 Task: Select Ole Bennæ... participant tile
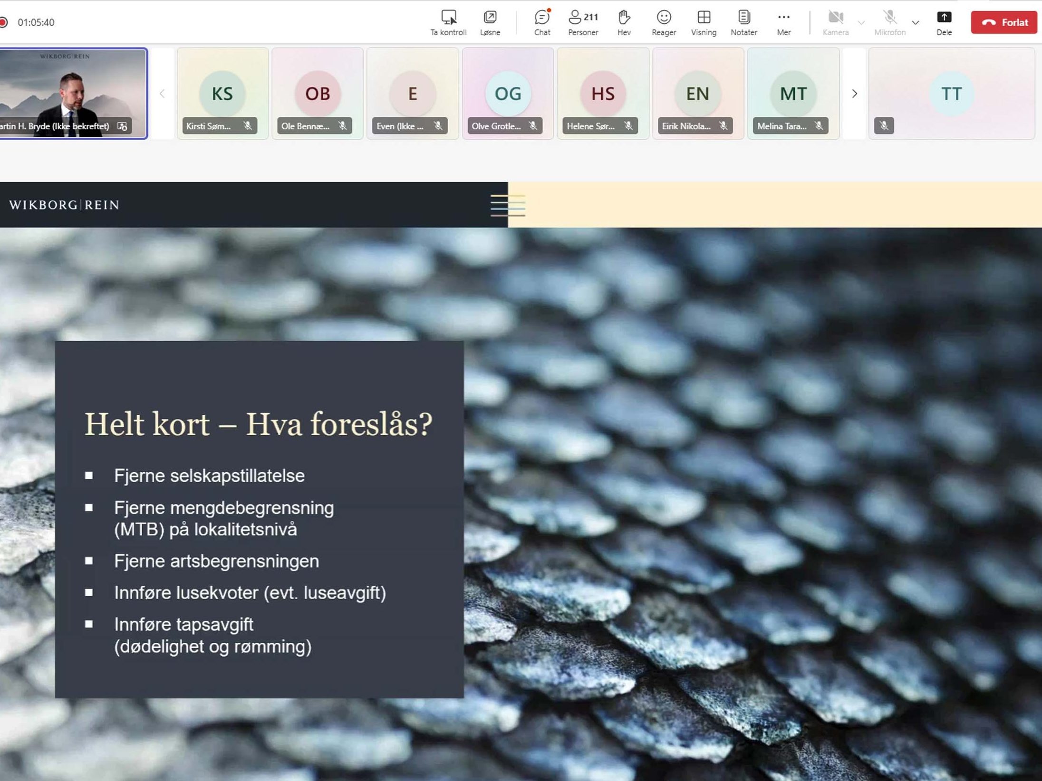[x=318, y=94]
